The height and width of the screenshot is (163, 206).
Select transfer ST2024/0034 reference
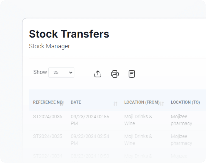[48, 156]
